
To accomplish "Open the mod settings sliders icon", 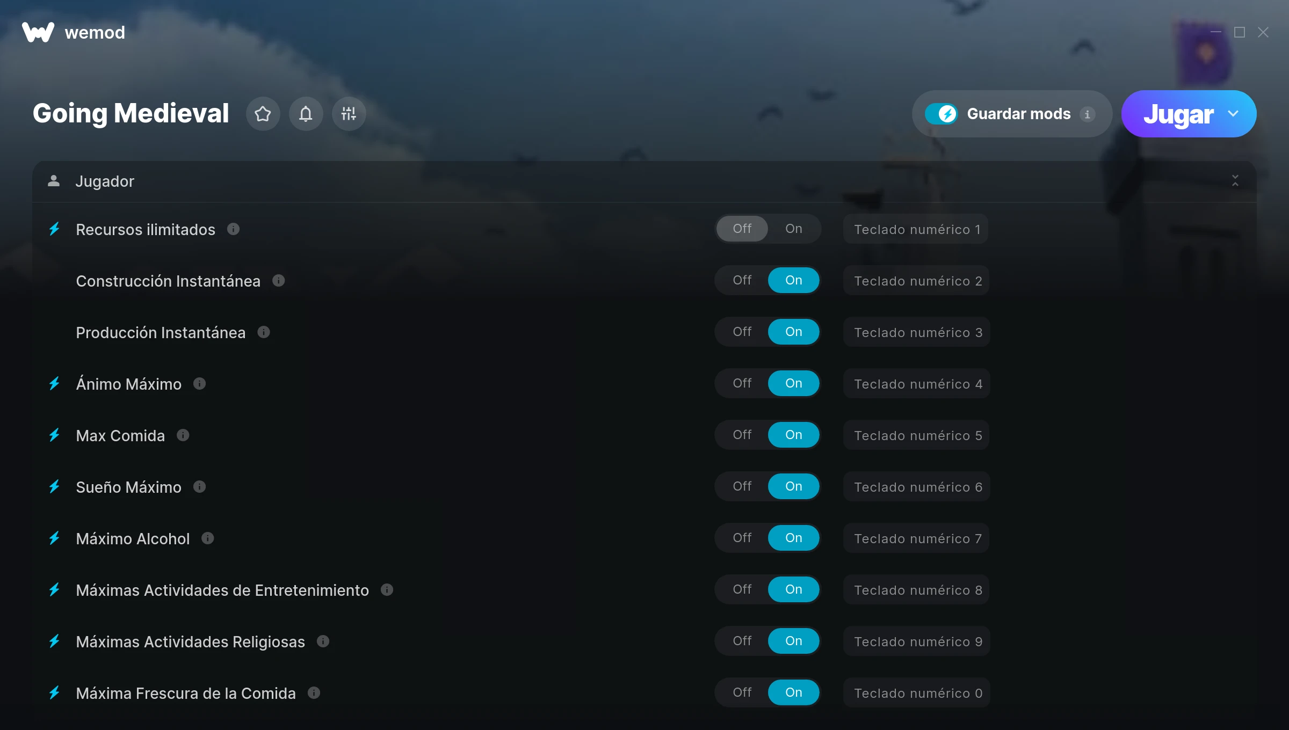I will click(x=349, y=114).
